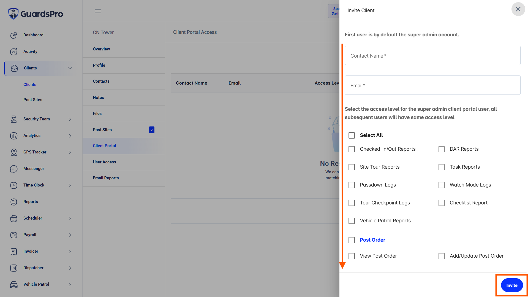Click the Scheduler calendar icon
This screenshot has width=528, height=297.
pyautogui.click(x=14, y=218)
